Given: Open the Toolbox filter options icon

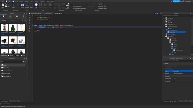Looking at the screenshot, I should click(25, 20).
